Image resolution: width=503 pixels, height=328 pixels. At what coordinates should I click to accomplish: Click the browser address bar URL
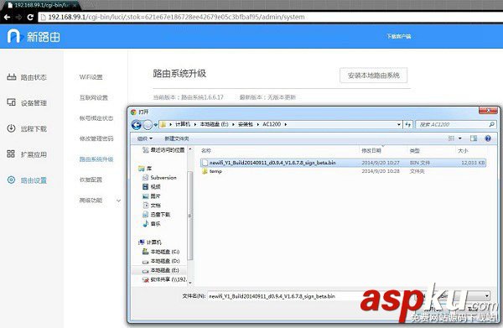176,17
